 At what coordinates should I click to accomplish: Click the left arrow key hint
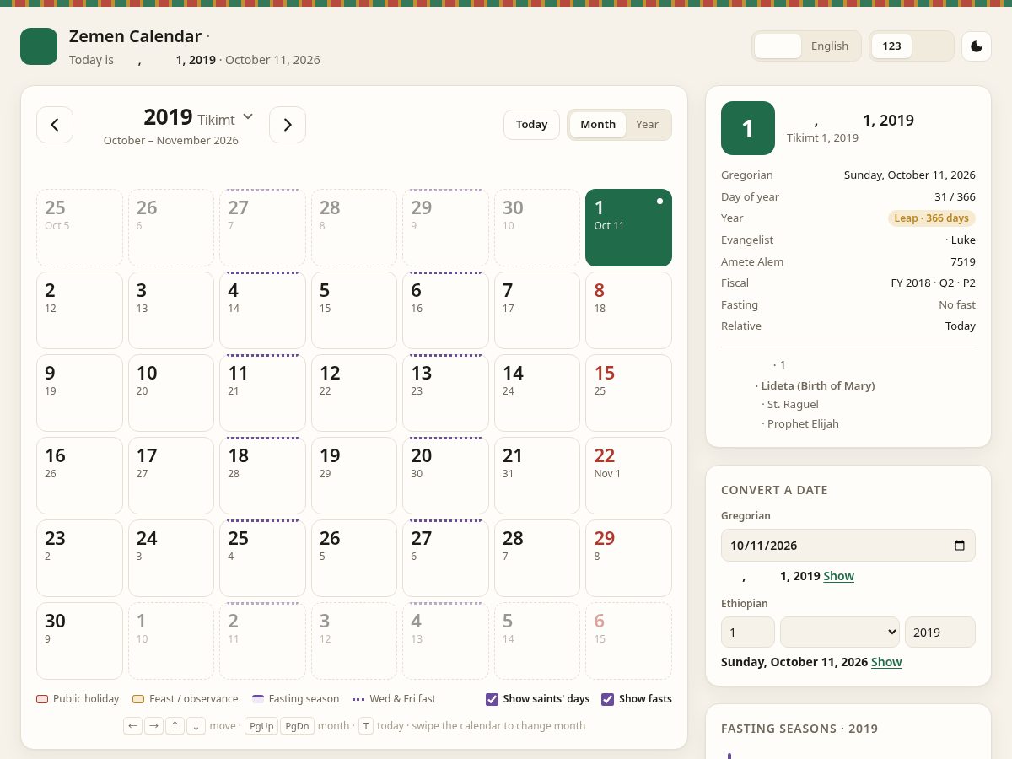[x=132, y=726]
